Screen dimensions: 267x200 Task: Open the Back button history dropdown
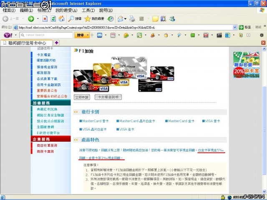pyautogui.click(x=23, y=19)
